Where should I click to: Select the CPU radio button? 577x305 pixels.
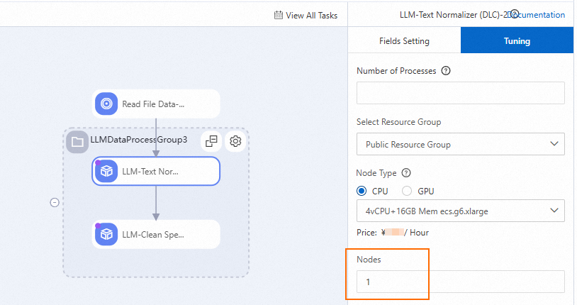tap(362, 191)
